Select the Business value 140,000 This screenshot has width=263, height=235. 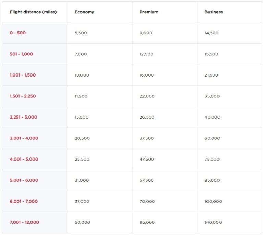pos(213,222)
